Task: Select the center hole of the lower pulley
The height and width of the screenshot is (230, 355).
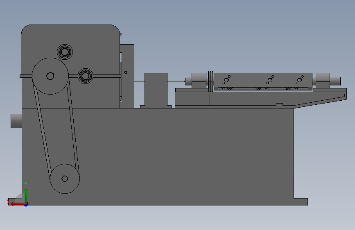Action: [65, 179]
